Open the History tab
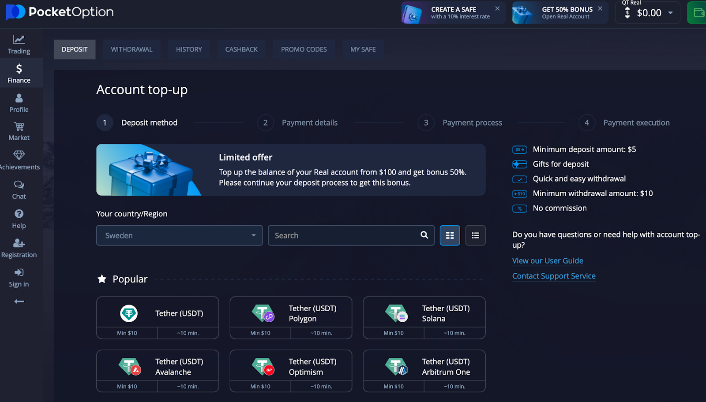 (x=189, y=49)
